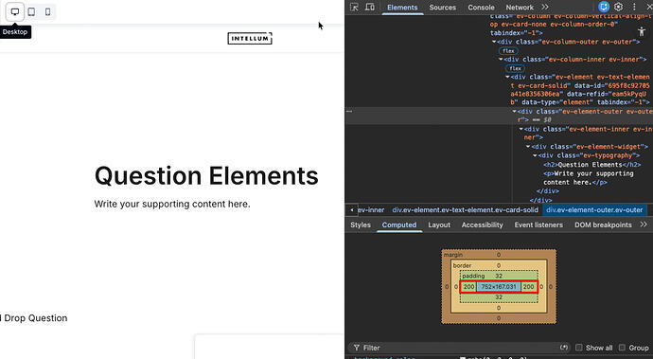Click flex badge under ev-column-inner div
The height and width of the screenshot is (359, 653).
click(x=515, y=68)
